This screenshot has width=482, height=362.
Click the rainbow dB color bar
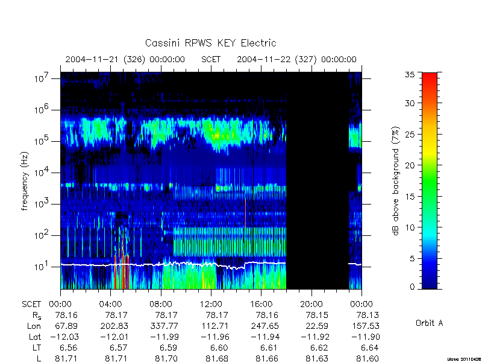[x=430, y=180]
